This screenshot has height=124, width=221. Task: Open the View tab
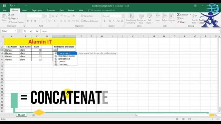point(81,10)
